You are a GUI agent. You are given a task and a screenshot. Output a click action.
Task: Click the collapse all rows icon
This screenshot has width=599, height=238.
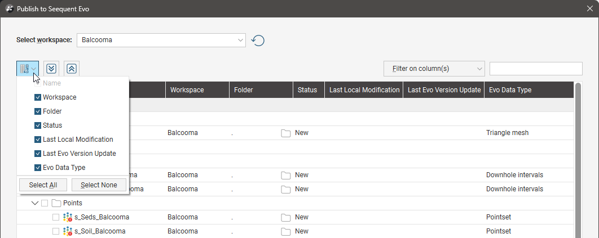[x=72, y=69]
